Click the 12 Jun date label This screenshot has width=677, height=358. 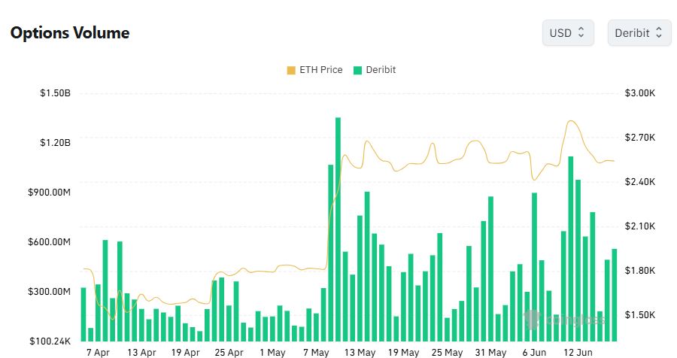pos(578,352)
